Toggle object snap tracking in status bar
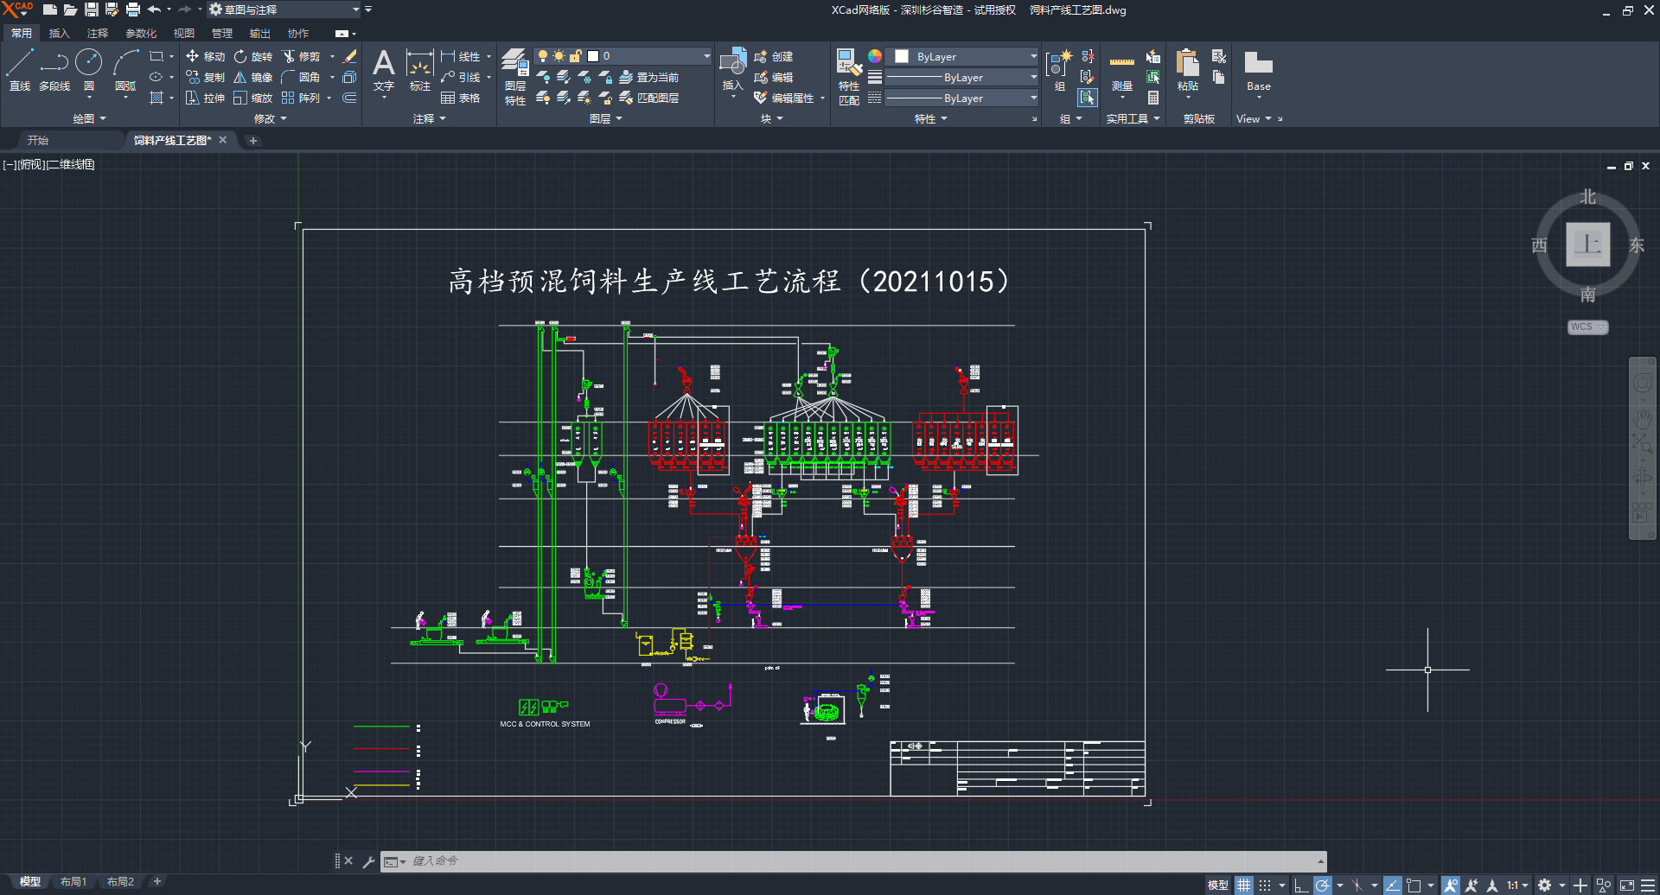This screenshot has width=1660, height=895. point(1392,885)
